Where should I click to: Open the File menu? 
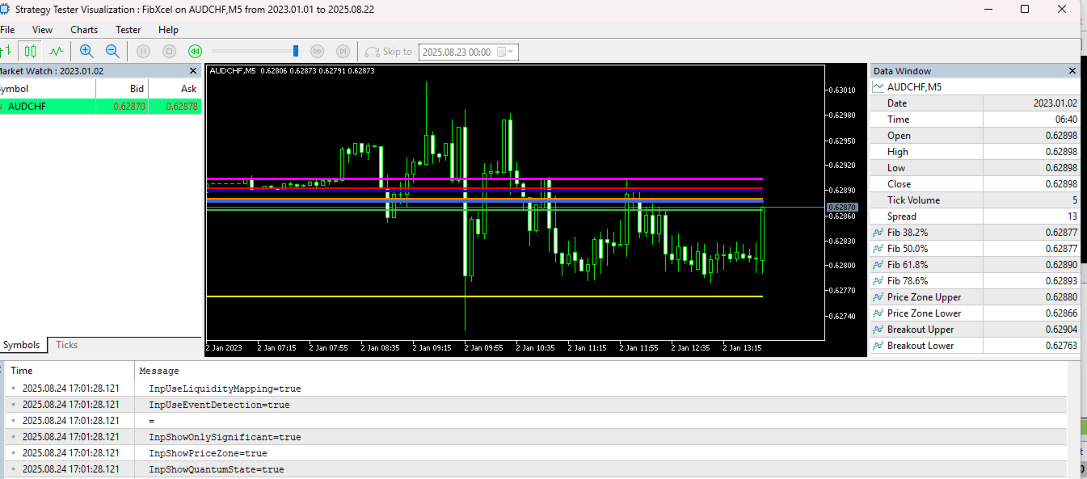tap(7, 30)
